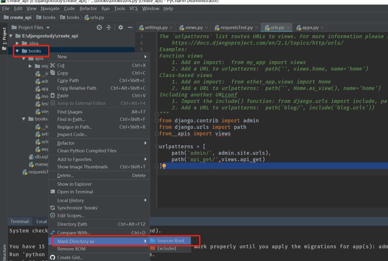Fold the django.contrib import line in gutter
Screen dimensions: 388x261
157,121
